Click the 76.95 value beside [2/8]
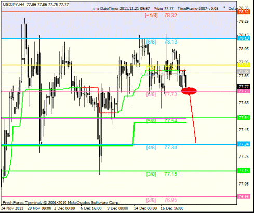The image size is (254, 213). [x=171, y=200]
